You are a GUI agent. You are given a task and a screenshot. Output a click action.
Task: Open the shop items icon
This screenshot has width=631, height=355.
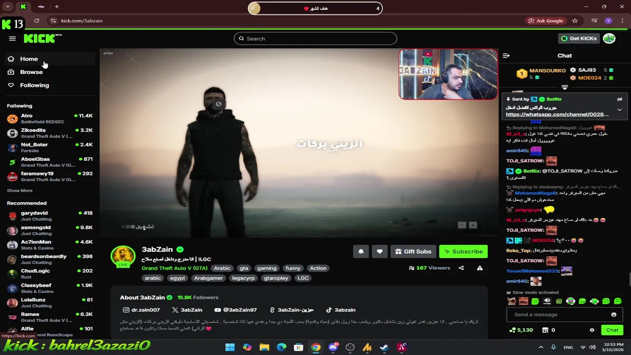(545, 330)
